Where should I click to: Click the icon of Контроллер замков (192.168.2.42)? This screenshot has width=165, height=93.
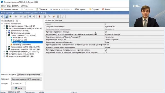click(7, 26)
